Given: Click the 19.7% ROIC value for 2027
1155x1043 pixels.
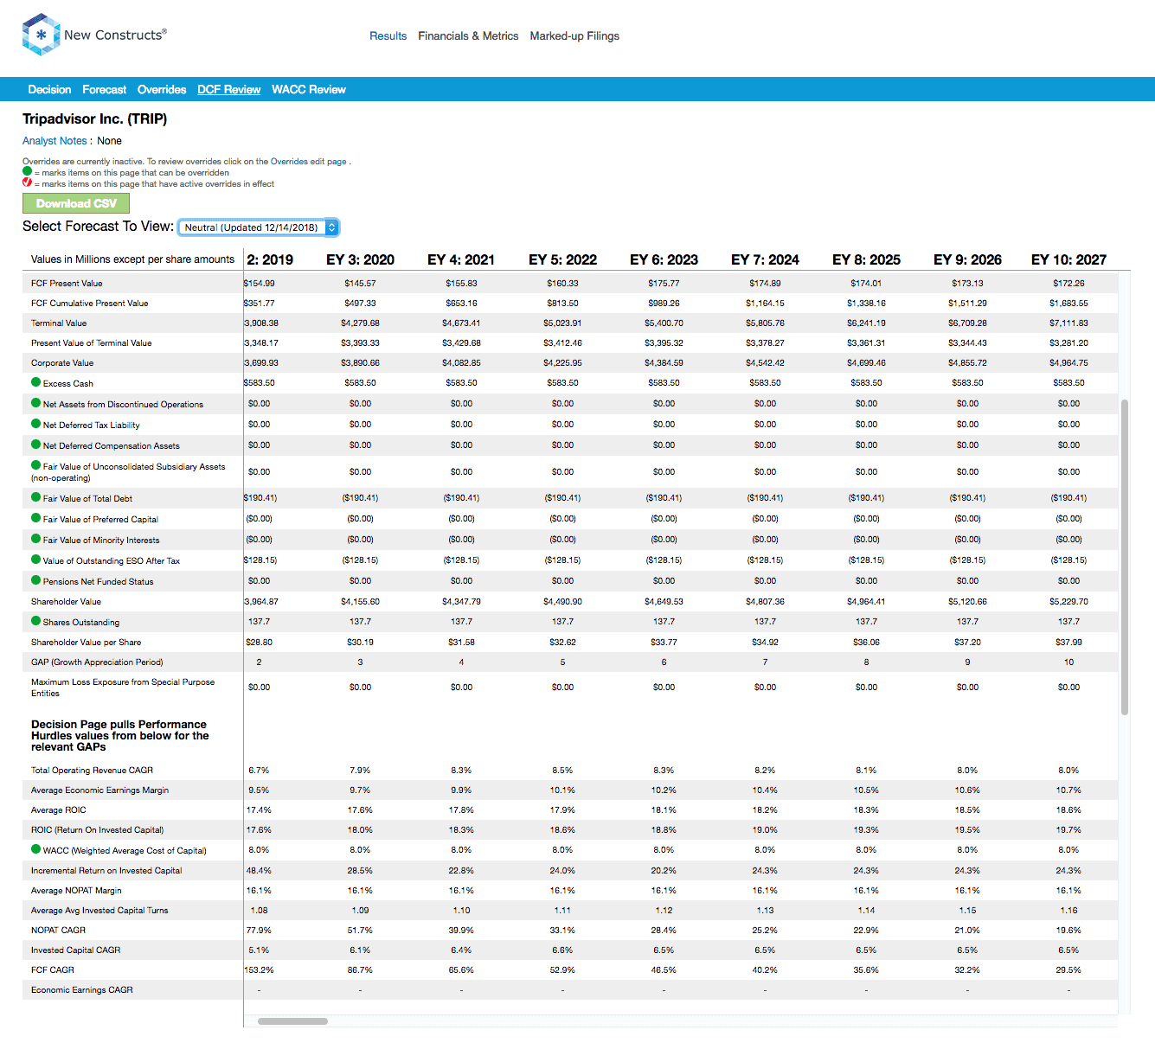Looking at the screenshot, I should click(1068, 829).
